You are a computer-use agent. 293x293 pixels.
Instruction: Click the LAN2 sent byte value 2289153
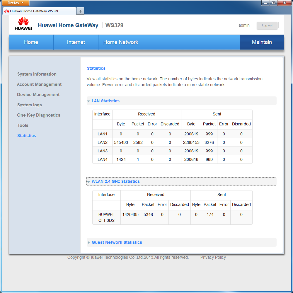pyautogui.click(x=191, y=143)
